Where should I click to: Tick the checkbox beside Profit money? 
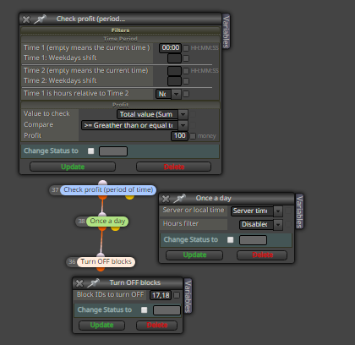pyautogui.click(x=193, y=136)
